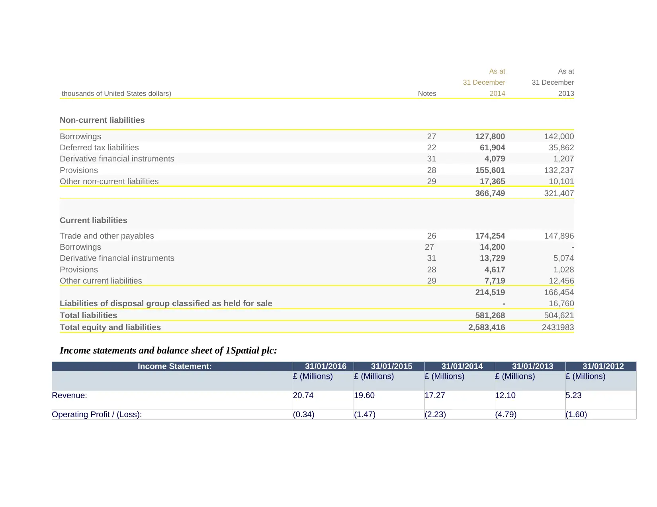The height and width of the screenshot is (507, 657).
Task: Select the non-current Provisions value 155,601
Action: coord(490,170)
